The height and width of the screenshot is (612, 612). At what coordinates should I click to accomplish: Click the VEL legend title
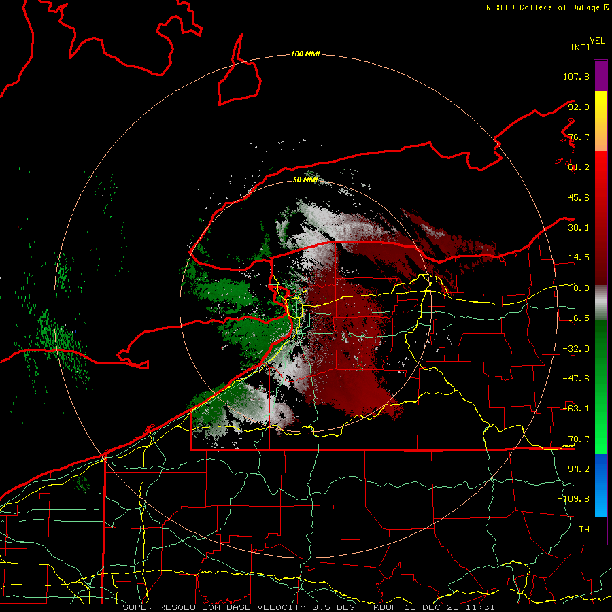tap(597, 41)
